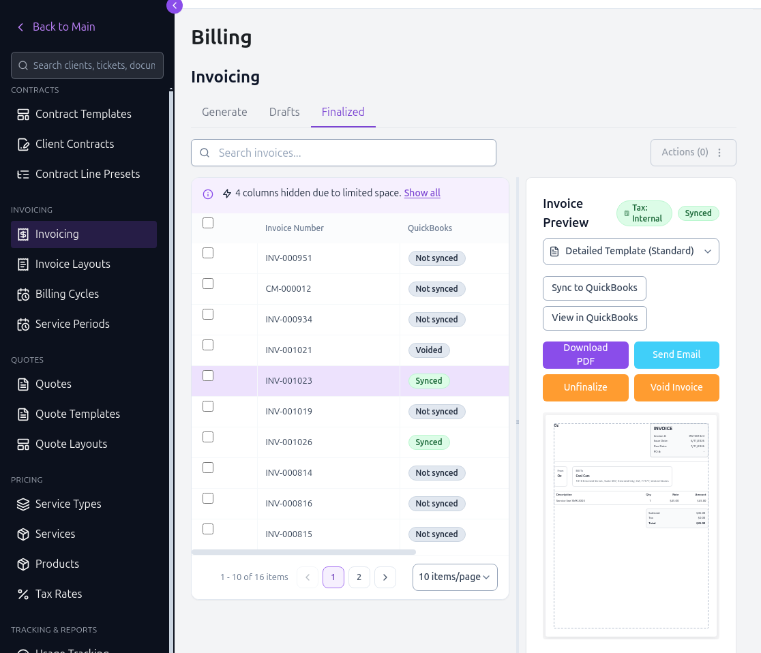The width and height of the screenshot is (761, 653).
Task: Click the Service Types layers icon
Action: tap(23, 504)
